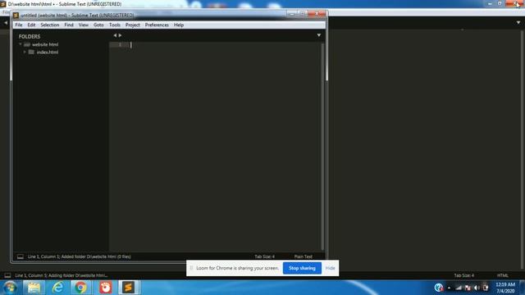Click the background window's left tab arrow
The image size is (525, 295).
(6, 23)
